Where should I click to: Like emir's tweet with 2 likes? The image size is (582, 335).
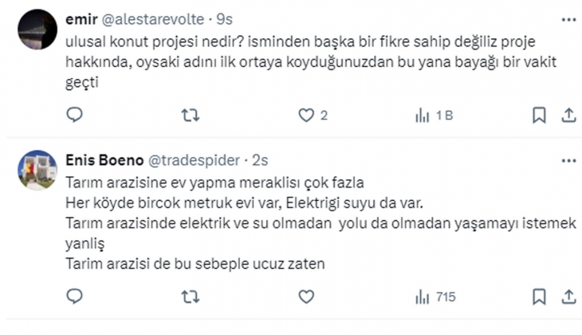[306, 116]
